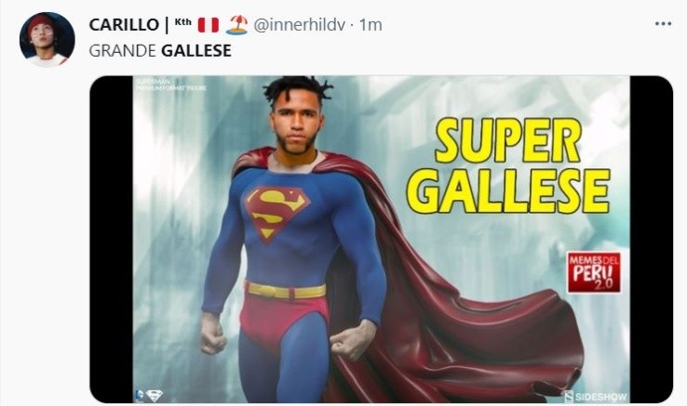
Task: Open the @innerhildv handle link
Action: point(300,25)
